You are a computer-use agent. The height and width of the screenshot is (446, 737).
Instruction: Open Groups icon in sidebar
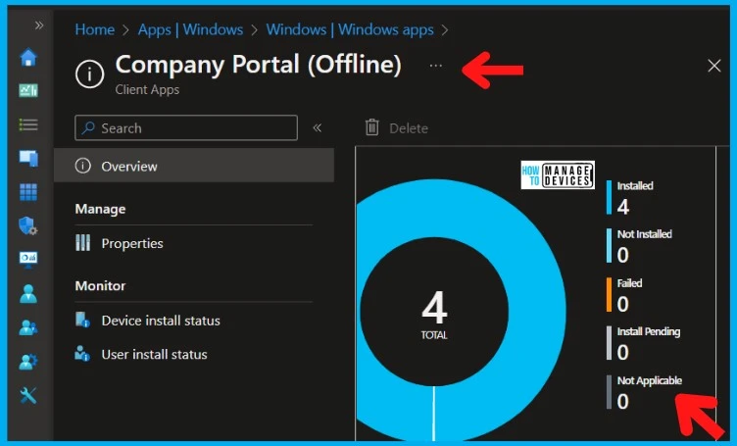pyautogui.click(x=28, y=327)
